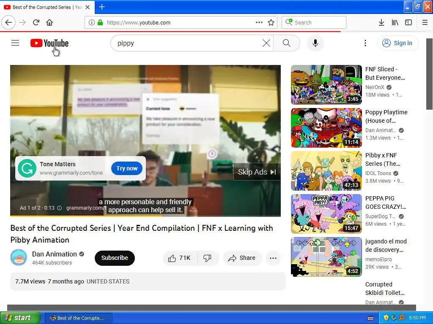Open Poppy Playtime House of video thumbnail
The image size is (433, 324).
pos(326,128)
